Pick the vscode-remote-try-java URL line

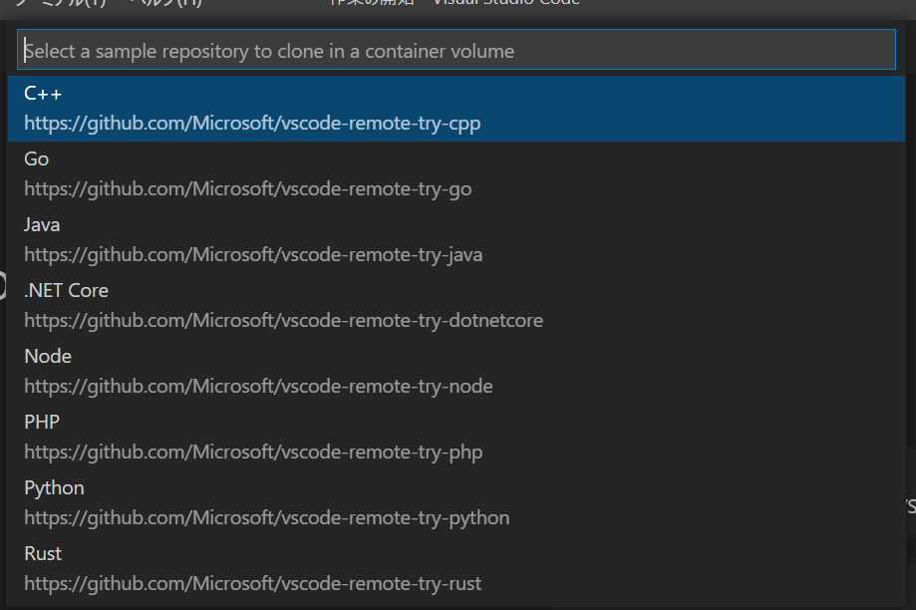click(x=253, y=255)
